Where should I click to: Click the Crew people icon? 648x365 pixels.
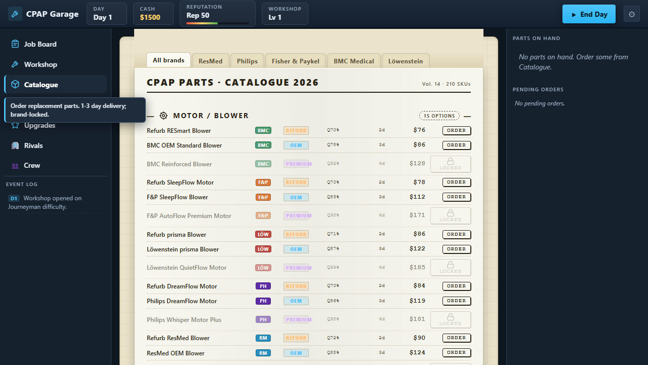coord(15,166)
